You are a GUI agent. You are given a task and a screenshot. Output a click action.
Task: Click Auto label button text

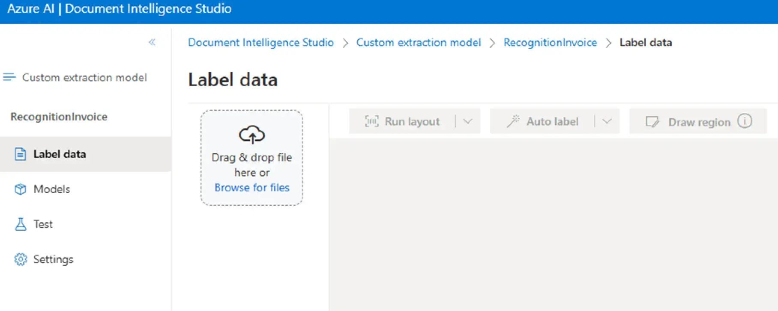tap(553, 122)
